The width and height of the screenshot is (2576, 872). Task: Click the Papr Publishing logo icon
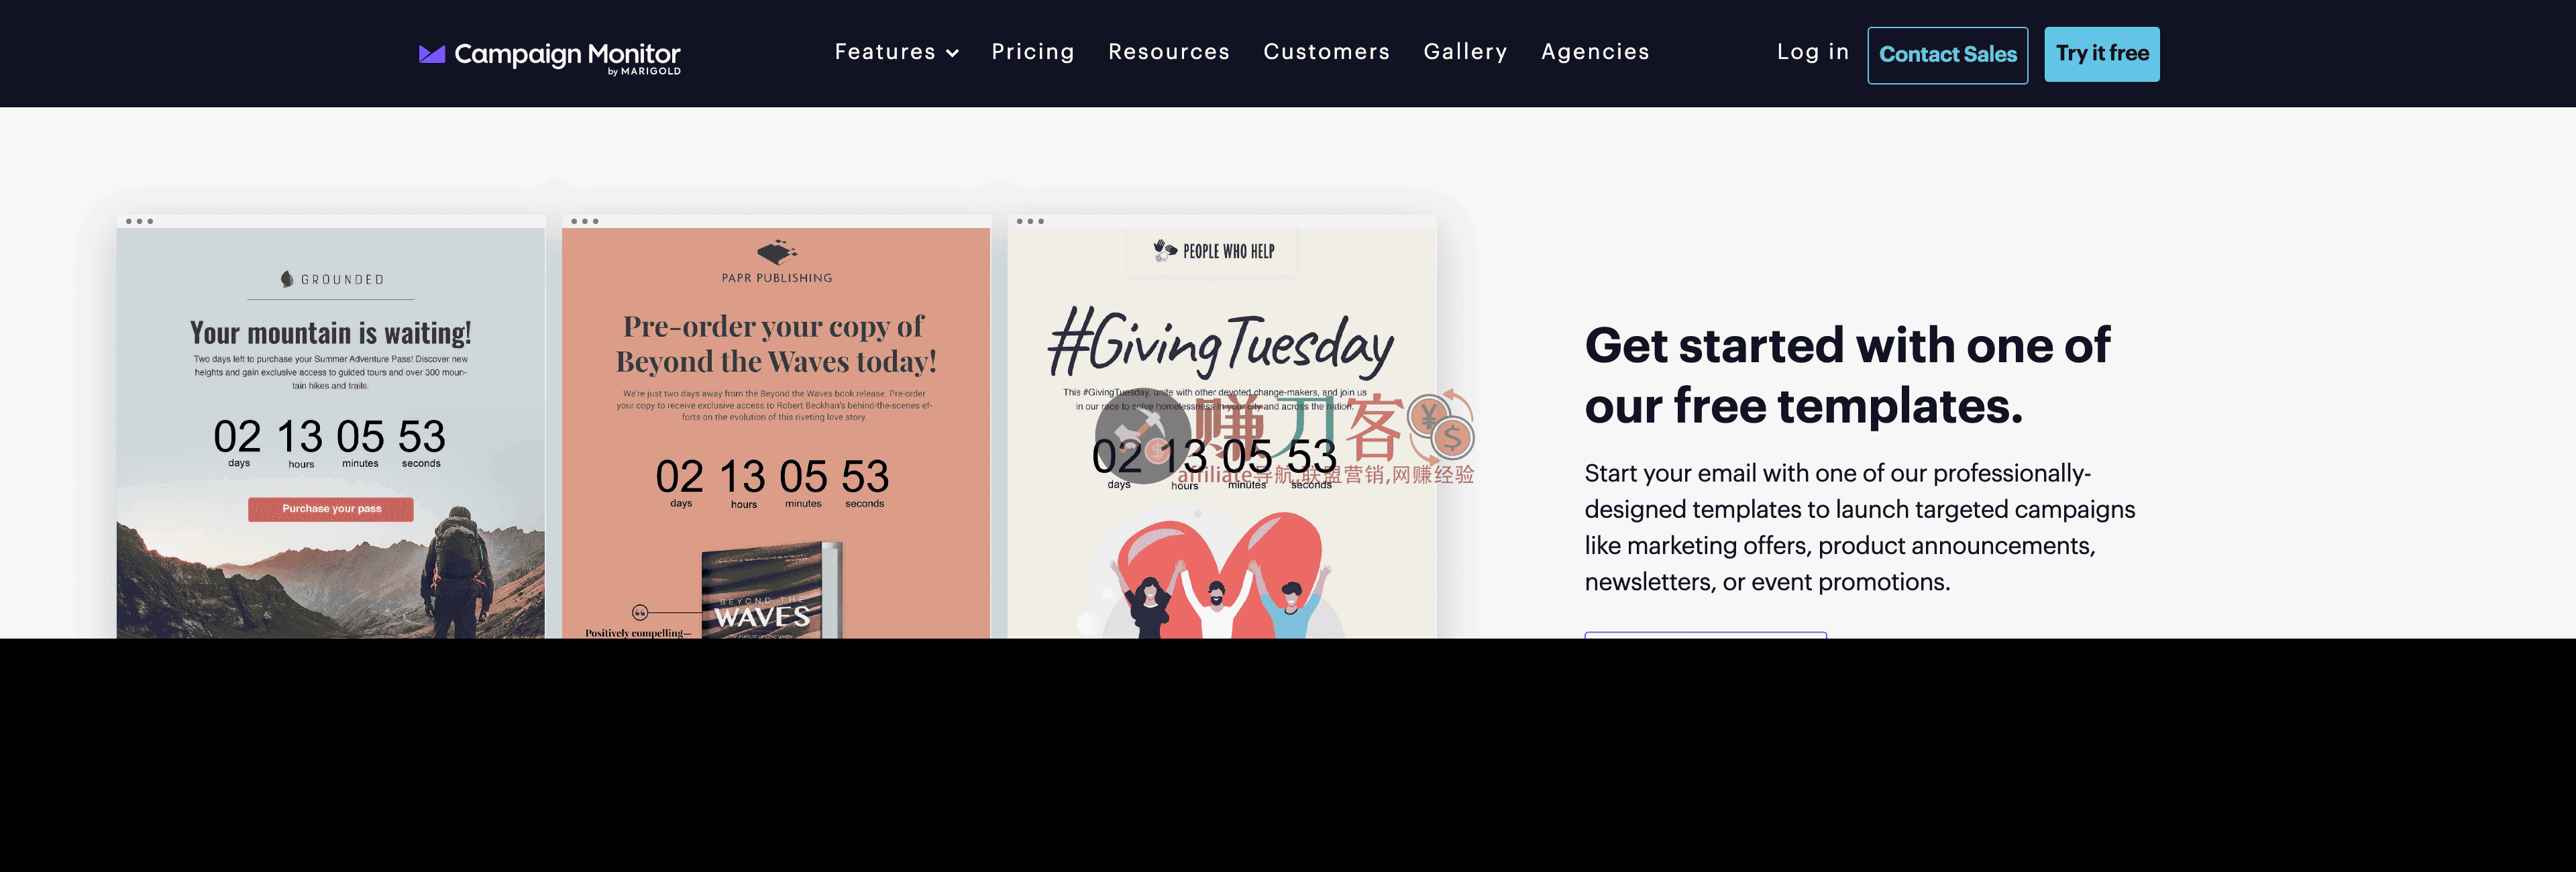pyautogui.click(x=776, y=252)
